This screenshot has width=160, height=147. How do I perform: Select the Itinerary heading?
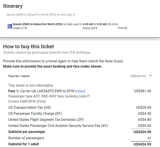click(13, 6)
